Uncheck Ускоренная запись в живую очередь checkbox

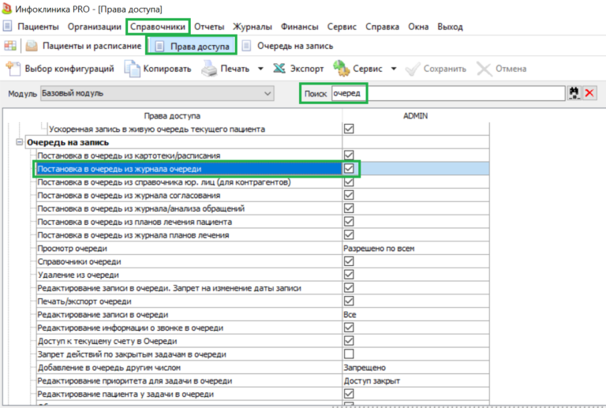click(349, 129)
